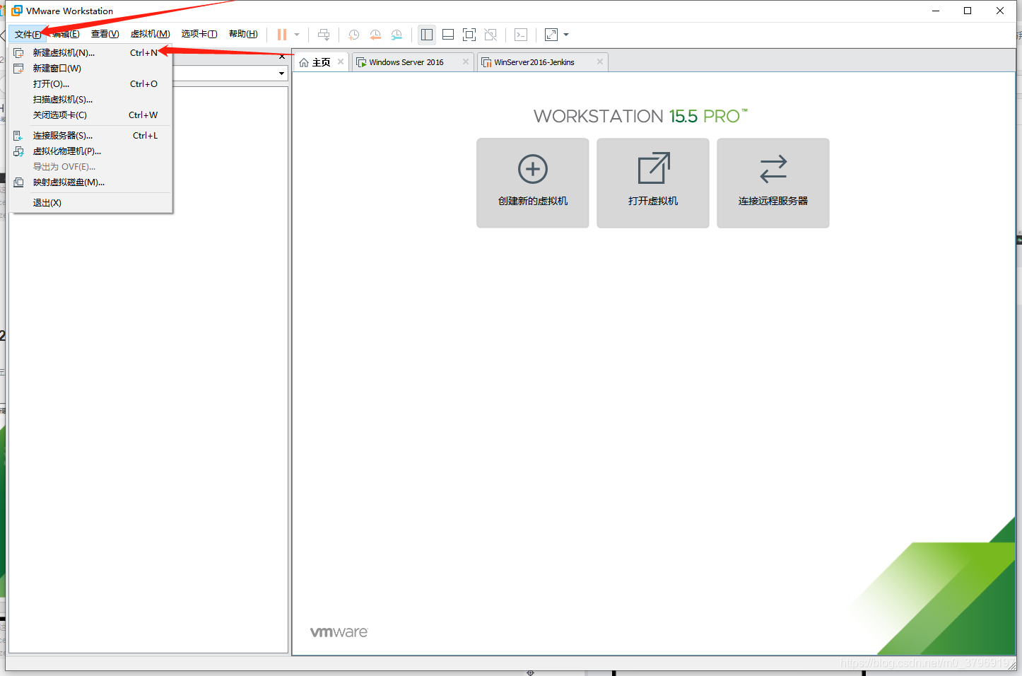Click the Send Ctrl+Alt+Del toolbar icon
The height and width of the screenshot is (676, 1022).
324,35
